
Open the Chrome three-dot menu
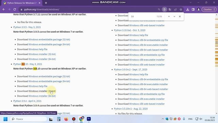(214, 10)
